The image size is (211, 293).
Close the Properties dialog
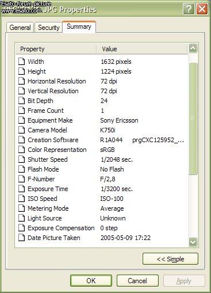[x=202, y=9]
